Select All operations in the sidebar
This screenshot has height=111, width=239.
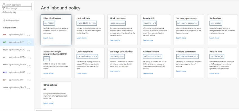[10, 28]
